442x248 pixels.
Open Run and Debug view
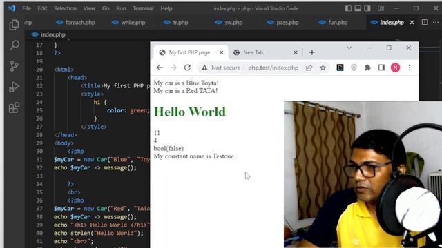14,87
